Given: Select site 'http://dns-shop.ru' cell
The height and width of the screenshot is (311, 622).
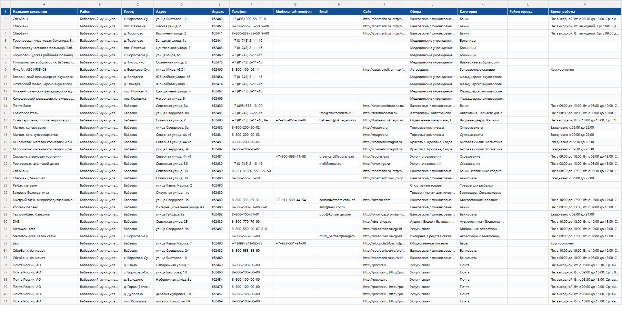Looking at the screenshot, I should point(384,222).
